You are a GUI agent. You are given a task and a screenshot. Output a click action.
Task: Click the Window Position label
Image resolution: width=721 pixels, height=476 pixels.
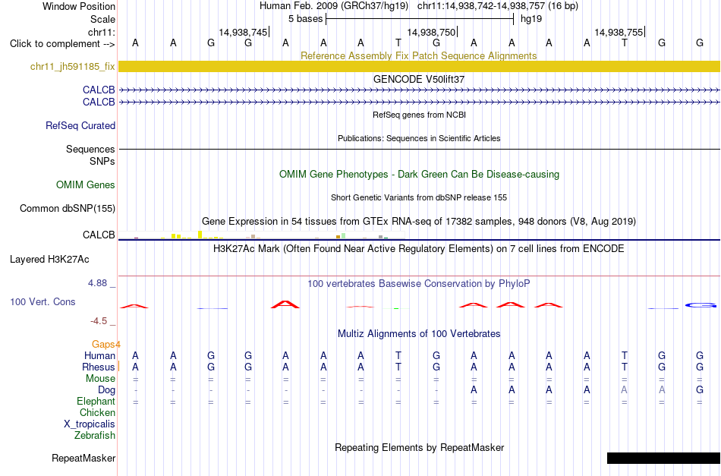[79, 6]
